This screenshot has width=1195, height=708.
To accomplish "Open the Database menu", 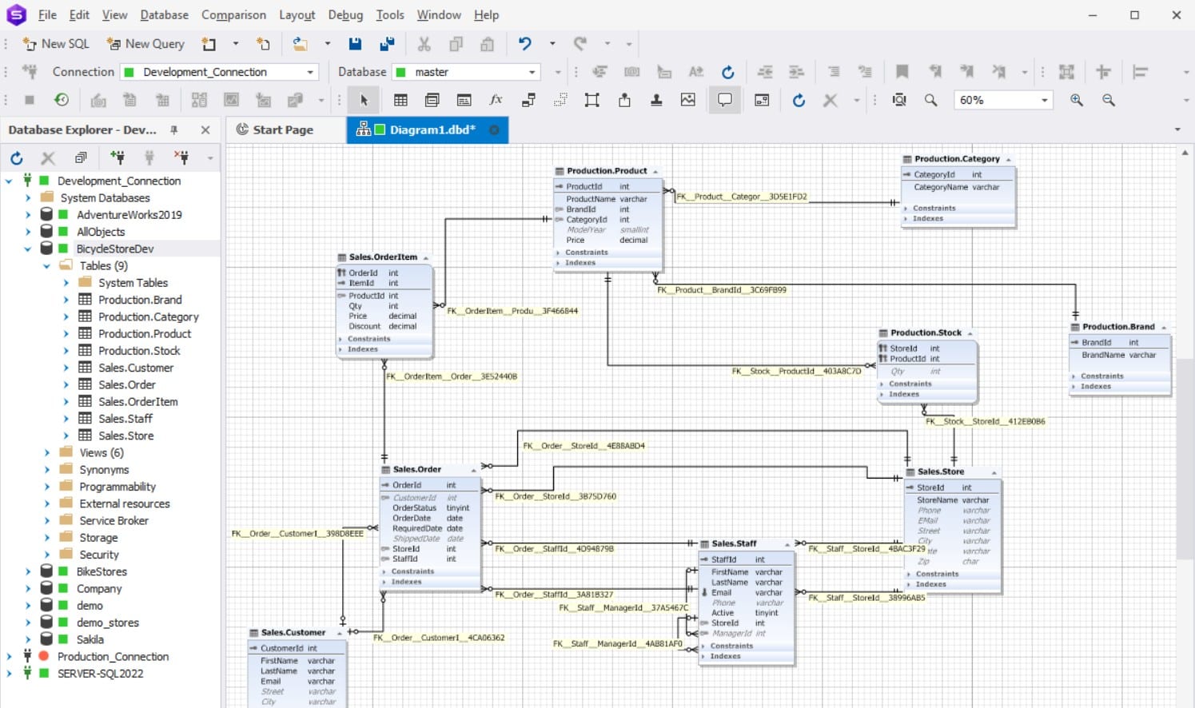I will pyautogui.click(x=164, y=14).
